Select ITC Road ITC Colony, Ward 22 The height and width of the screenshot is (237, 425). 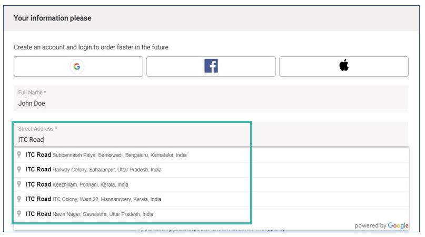coord(211,199)
